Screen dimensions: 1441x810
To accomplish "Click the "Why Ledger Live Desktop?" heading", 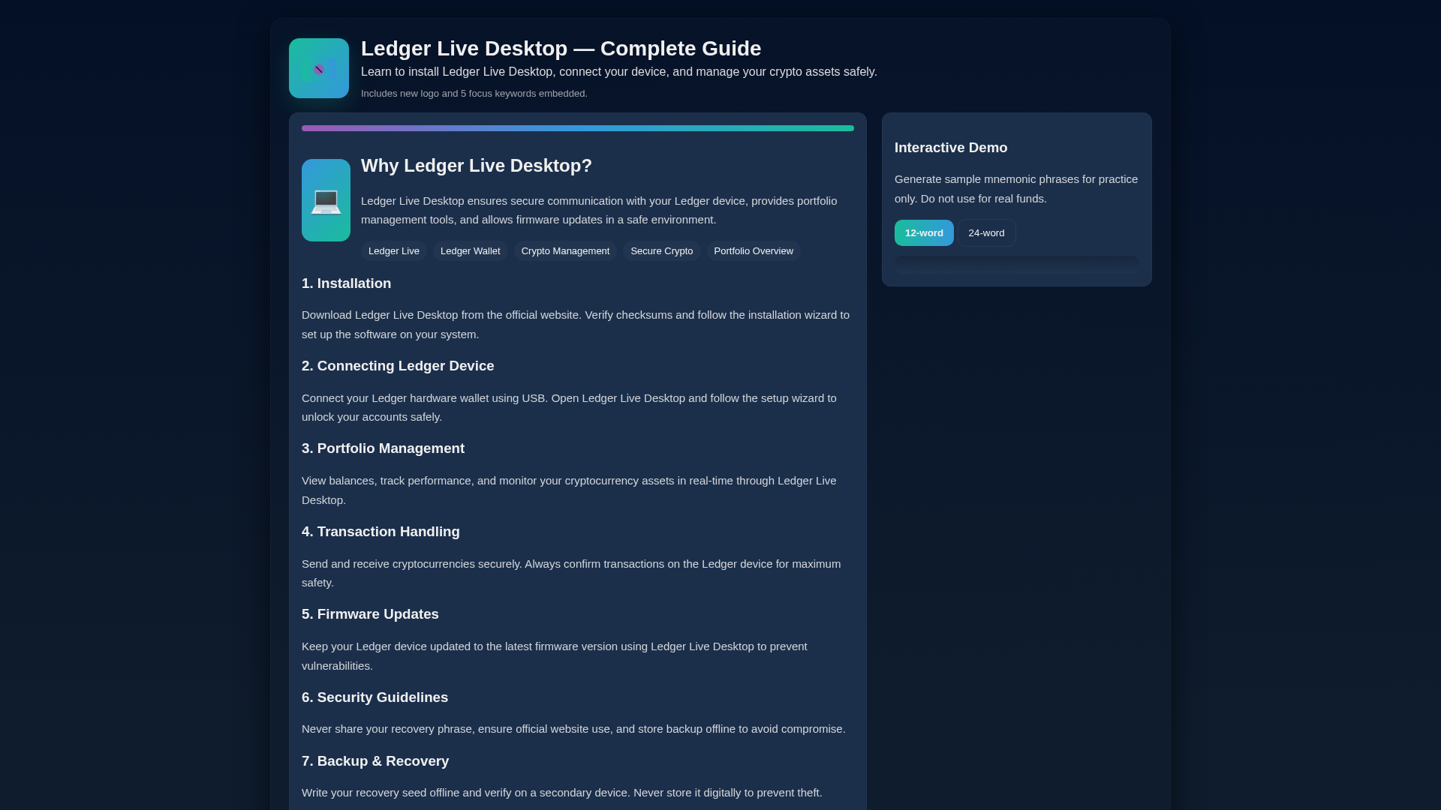I will 477,166.
